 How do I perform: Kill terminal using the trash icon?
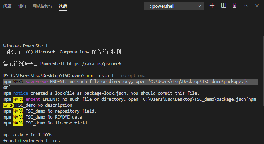tap(234, 6)
